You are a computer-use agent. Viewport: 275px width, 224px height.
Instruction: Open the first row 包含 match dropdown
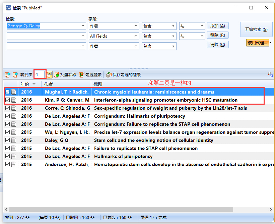tap(173, 26)
